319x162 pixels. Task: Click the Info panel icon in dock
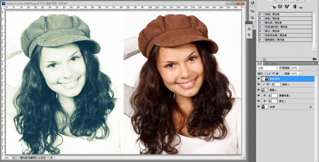coord(252,3)
